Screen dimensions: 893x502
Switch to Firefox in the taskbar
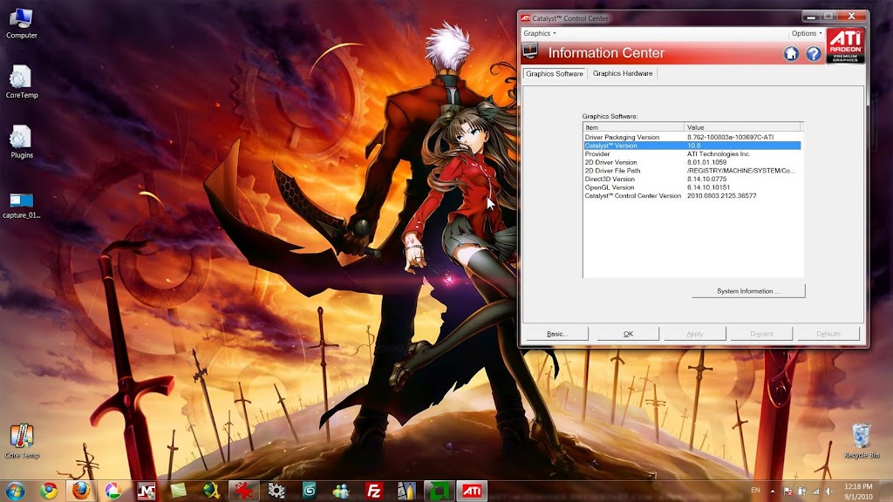81,491
